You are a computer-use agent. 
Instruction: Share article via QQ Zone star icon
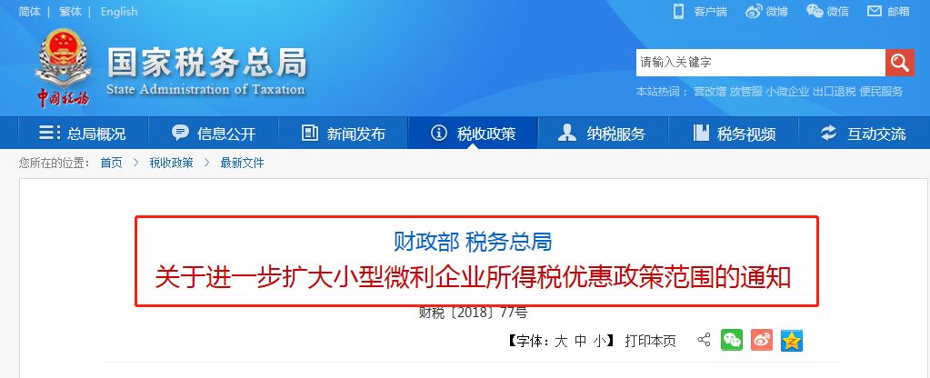[x=792, y=340]
